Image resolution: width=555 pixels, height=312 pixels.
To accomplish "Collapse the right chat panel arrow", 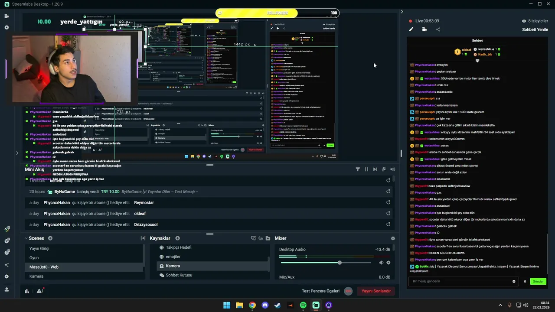I will pos(402,12).
